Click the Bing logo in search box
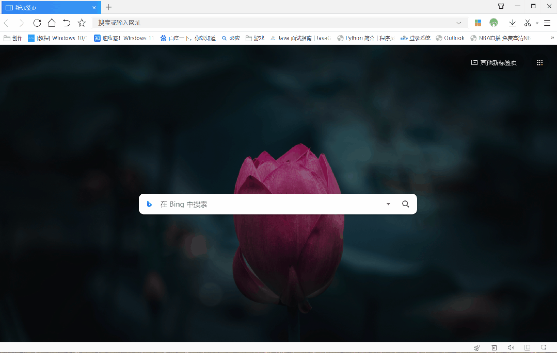Screen dimensions: 557x353 tap(149, 204)
